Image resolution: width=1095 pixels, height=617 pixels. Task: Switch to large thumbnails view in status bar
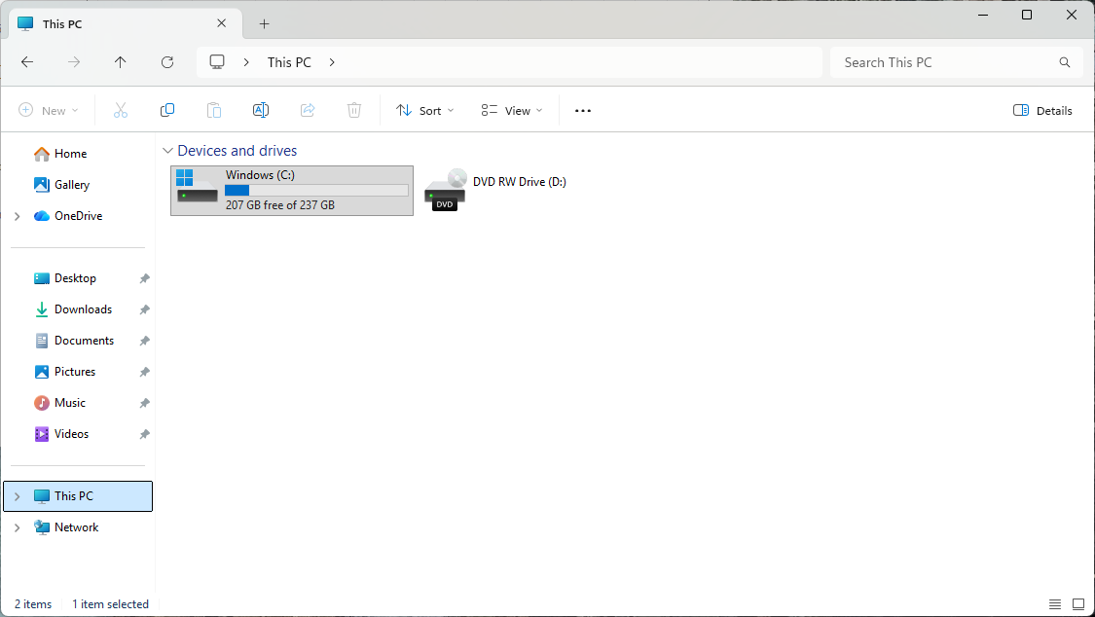point(1077,604)
